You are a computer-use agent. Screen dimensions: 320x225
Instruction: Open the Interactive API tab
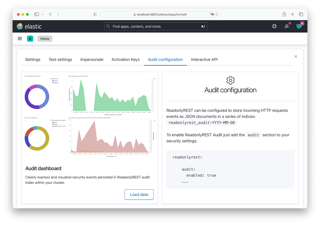(204, 59)
